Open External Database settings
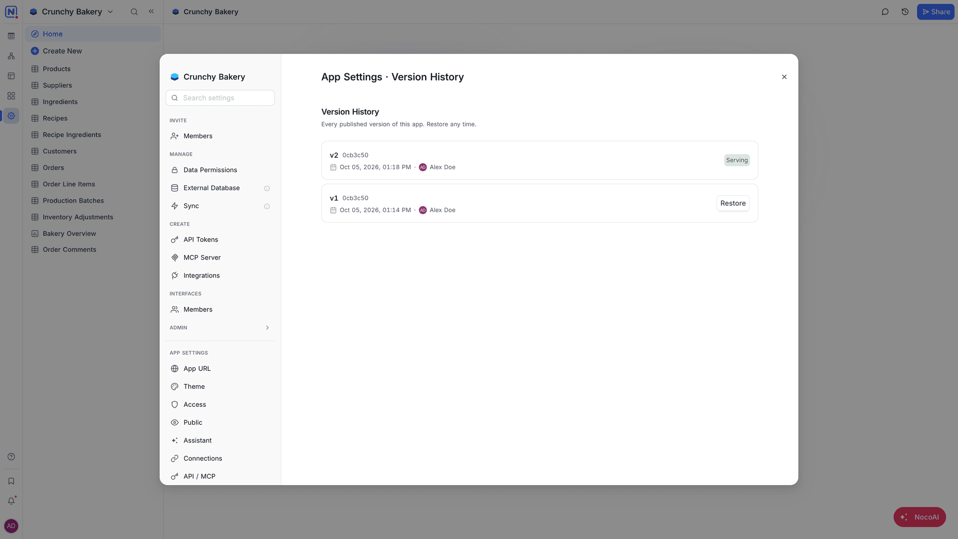The image size is (958, 539). click(220, 188)
